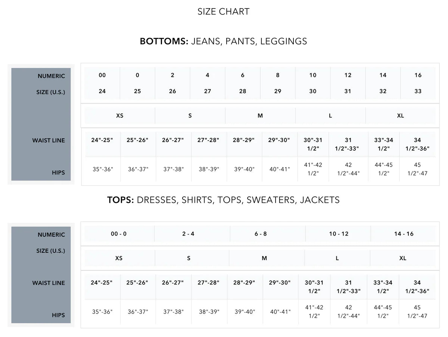448x337 pixels.
Task: Click 35"-36" hips cell in Tops table
Action: (x=102, y=312)
